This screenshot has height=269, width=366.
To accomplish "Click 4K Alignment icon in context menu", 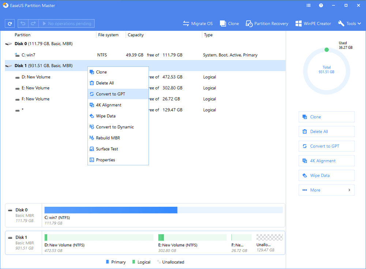I will coord(92,105).
